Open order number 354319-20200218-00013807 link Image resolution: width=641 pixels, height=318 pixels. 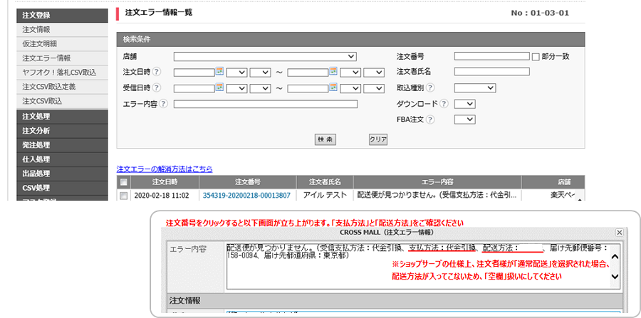tap(246, 196)
